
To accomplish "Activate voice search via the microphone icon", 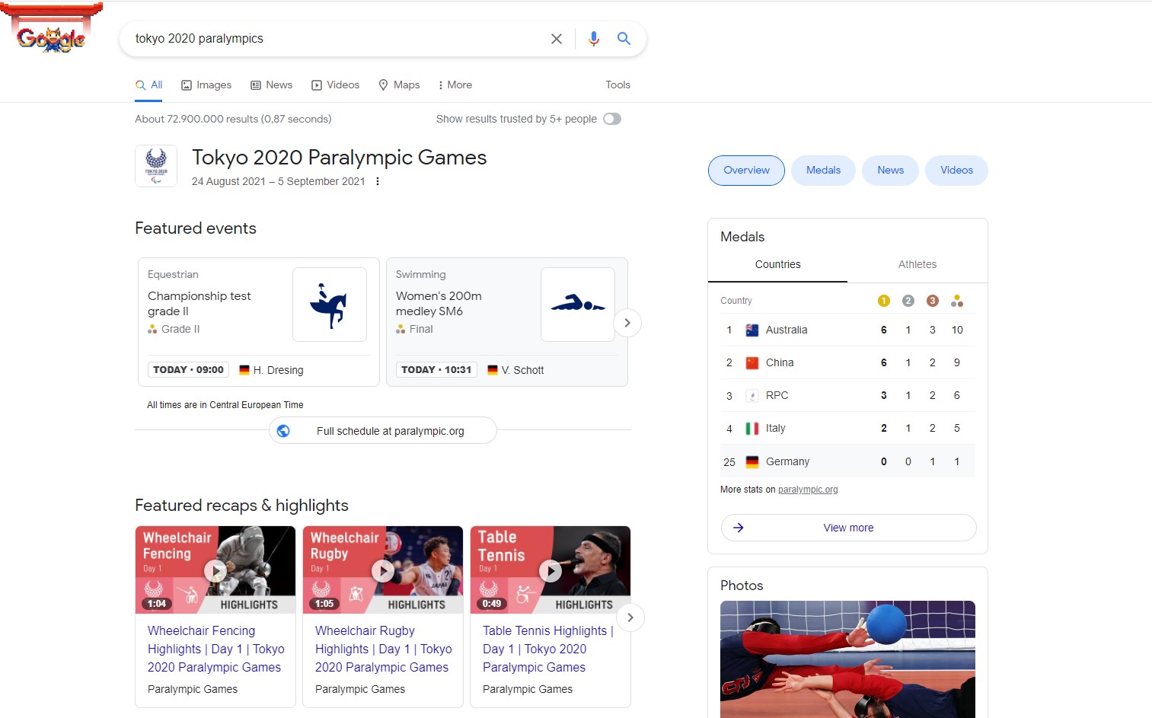I will (x=594, y=38).
